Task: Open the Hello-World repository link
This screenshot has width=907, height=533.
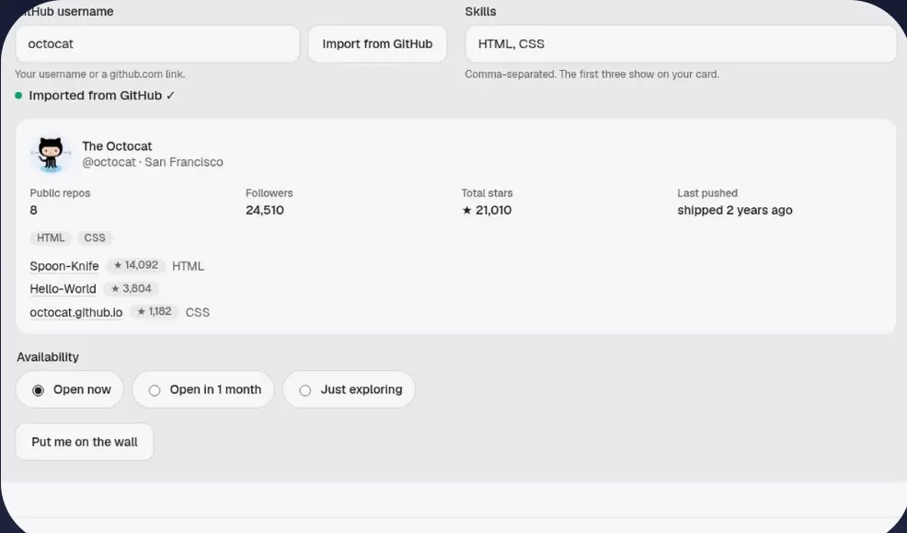Action: coord(63,289)
